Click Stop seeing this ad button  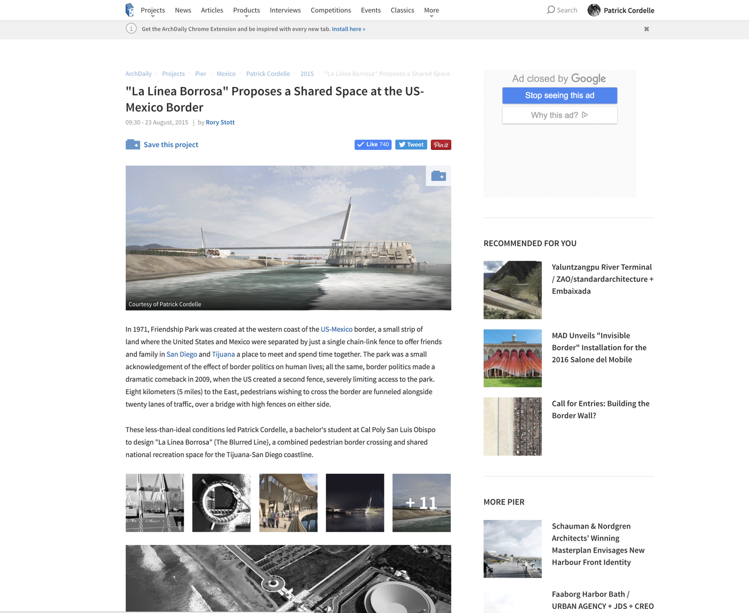click(560, 95)
